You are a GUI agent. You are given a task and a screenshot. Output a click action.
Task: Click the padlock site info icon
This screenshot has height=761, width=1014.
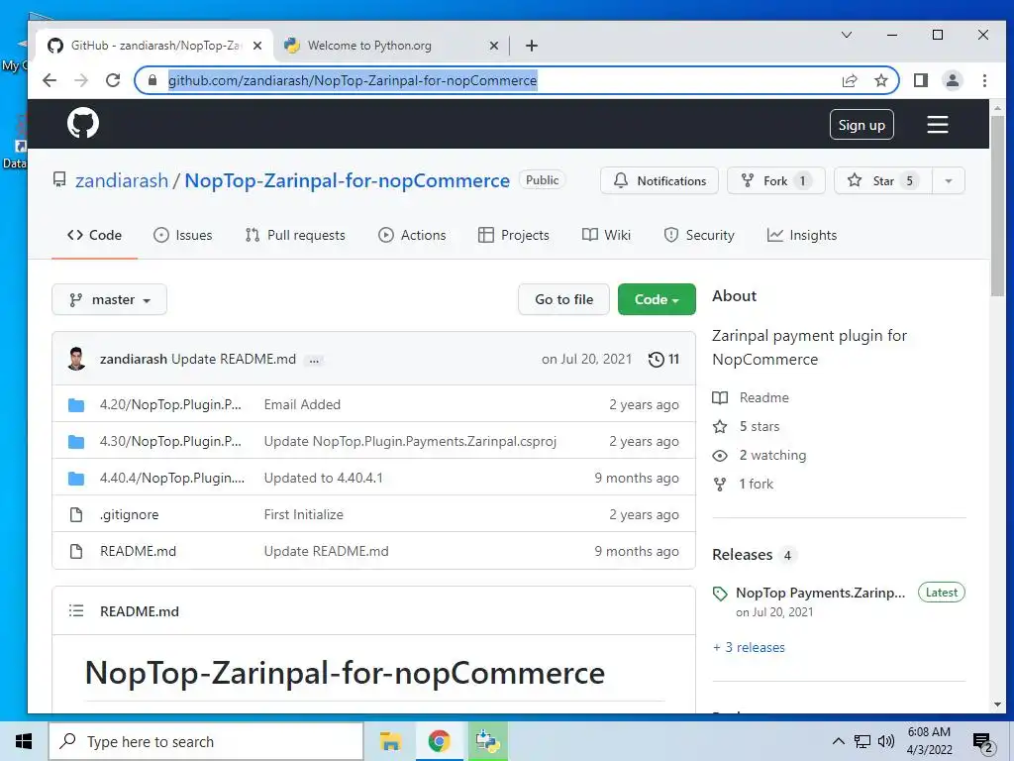152,80
